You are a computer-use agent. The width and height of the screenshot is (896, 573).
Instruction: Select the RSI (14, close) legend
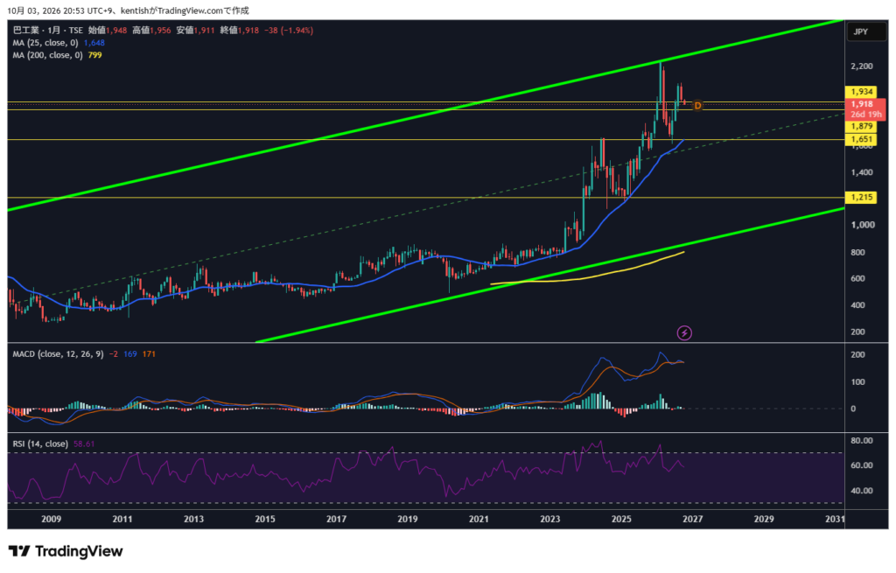[40, 444]
